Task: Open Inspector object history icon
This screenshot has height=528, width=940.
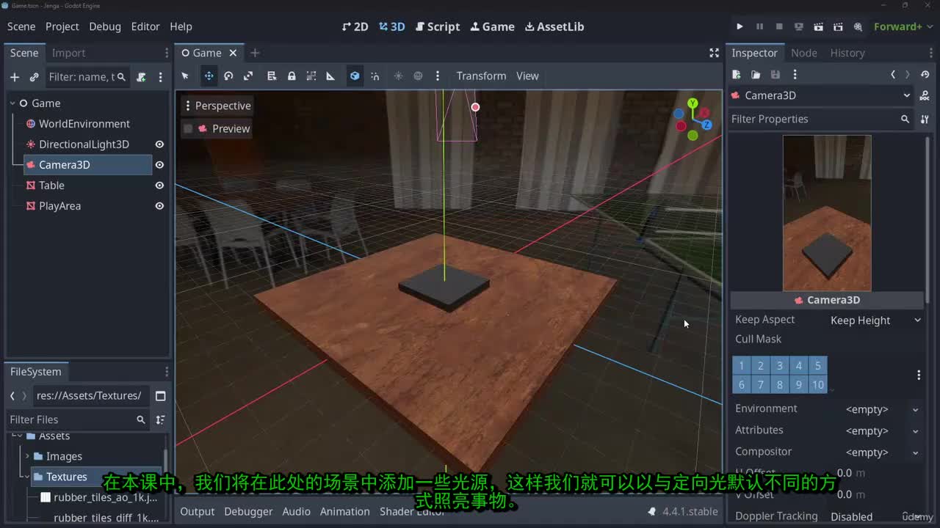Action: click(x=925, y=75)
